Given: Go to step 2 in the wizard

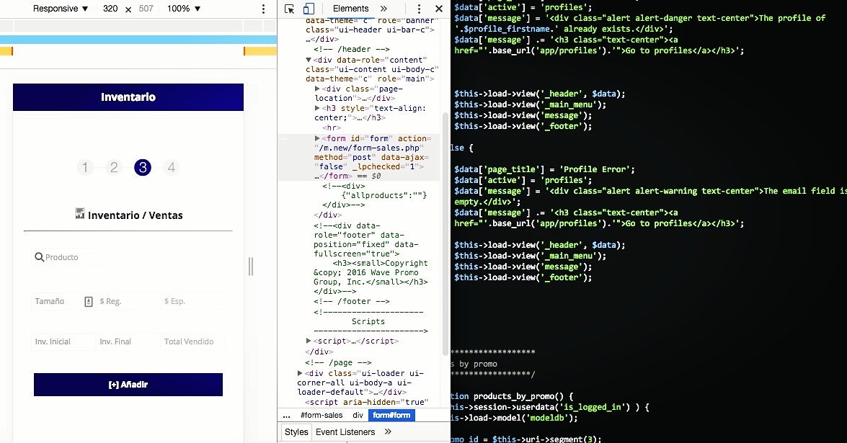Looking at the screenshot, I should coord(114,168).
